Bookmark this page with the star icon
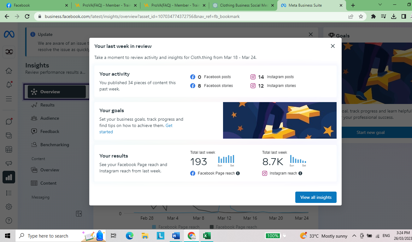The width and height of the screenshot is (412, 242). [361, 16]
